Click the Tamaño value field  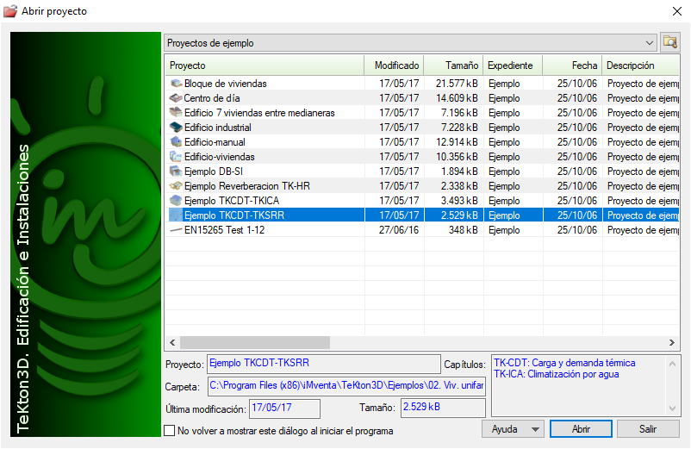coord(443,408)
